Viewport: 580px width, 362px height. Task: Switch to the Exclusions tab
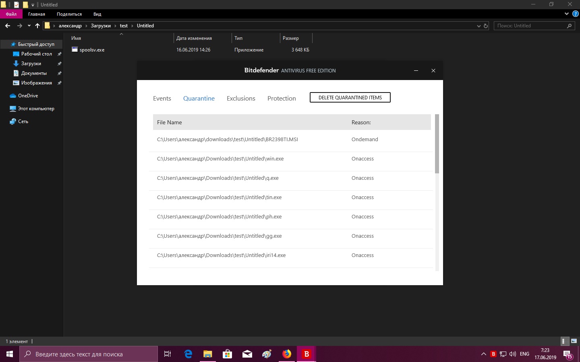click(241, 99)
